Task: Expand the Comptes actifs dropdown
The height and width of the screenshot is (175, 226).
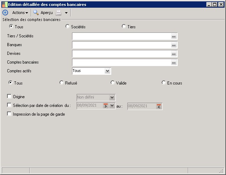Action: tap(107, 71)
